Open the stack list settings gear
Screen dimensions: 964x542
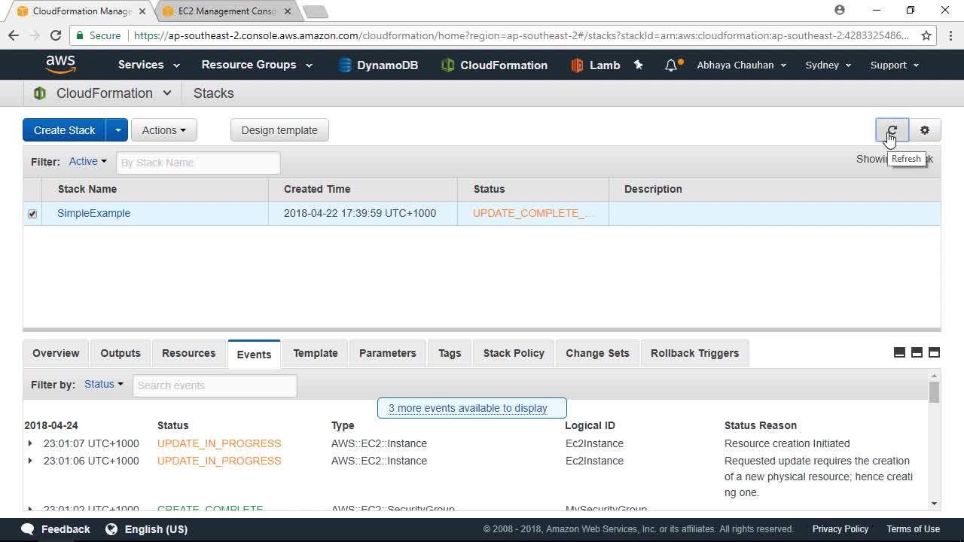pyautogui.click(x=925, y=130)
